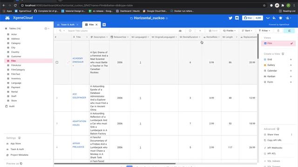The image size is (298, 167).
Task: Open the ACADEMY DINOSAUR film link
Action: (78, 60)
